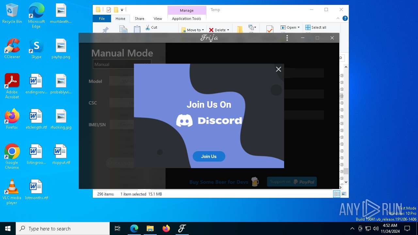Select the Manage contextual tab header
The height and width of the screenshot is (235, 418).
click(x=187, y=10)
